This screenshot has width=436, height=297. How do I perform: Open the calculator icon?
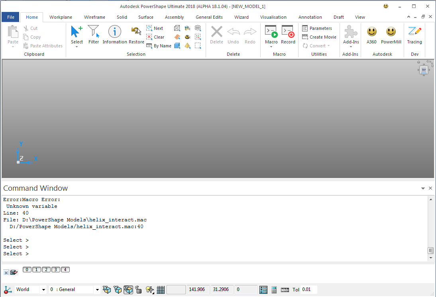click(x=274, y=289)
